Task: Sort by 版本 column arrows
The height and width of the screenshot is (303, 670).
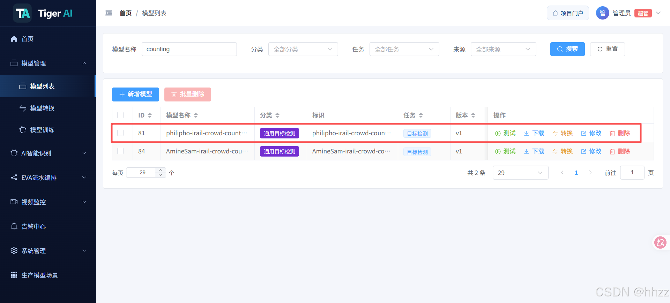Action: click(473, 115)
